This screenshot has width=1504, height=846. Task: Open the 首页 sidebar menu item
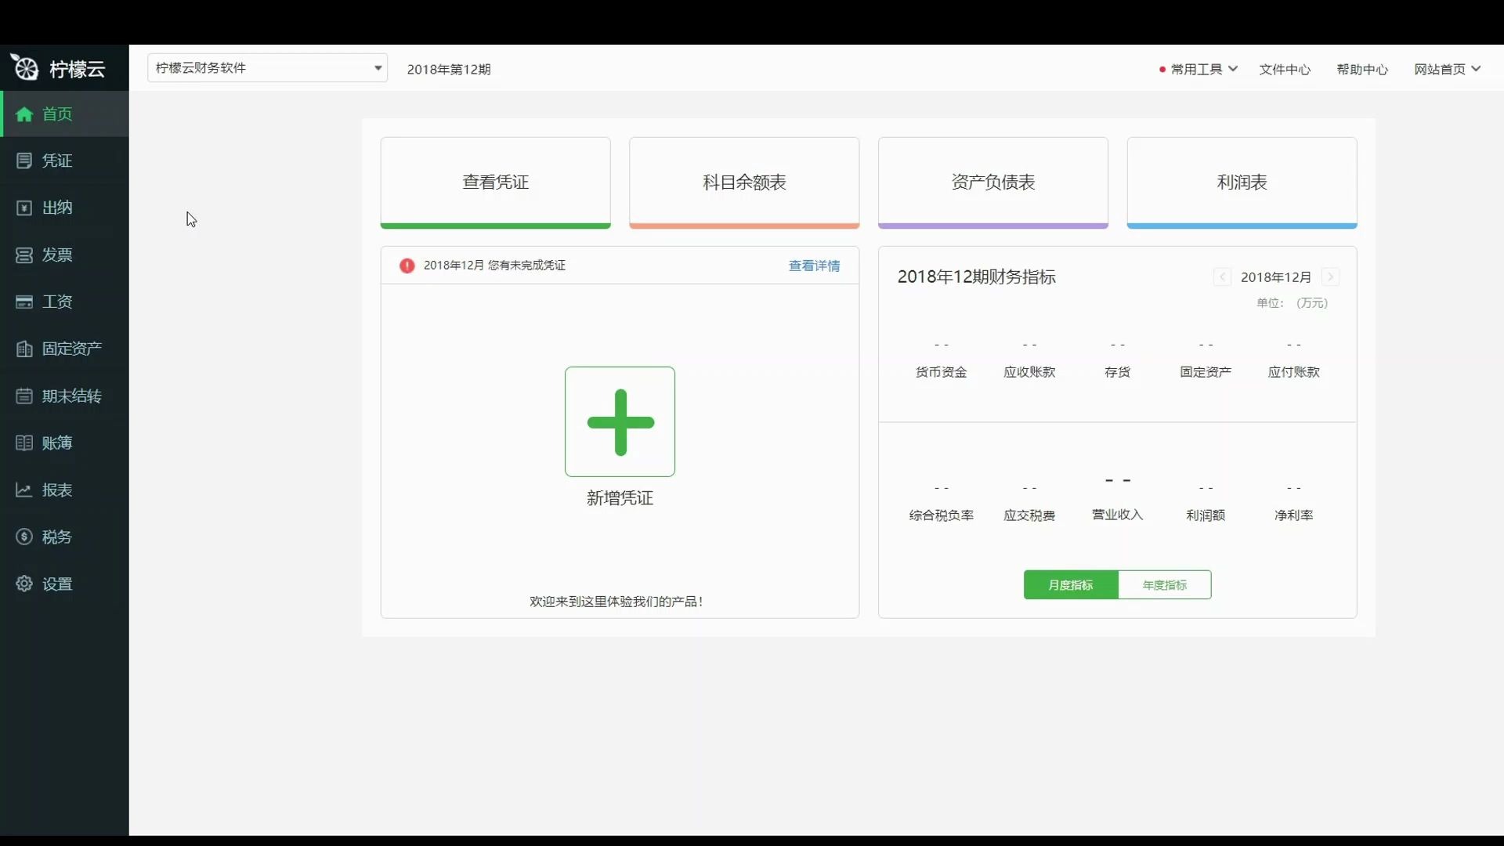pyautogui.click(x=64, y=114)
